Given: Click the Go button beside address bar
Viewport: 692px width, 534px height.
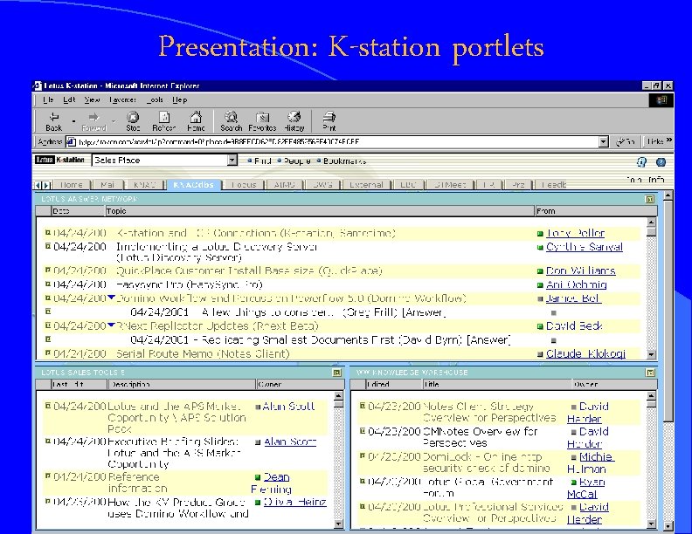Looking at the screenshot, I should click(626, 141).
